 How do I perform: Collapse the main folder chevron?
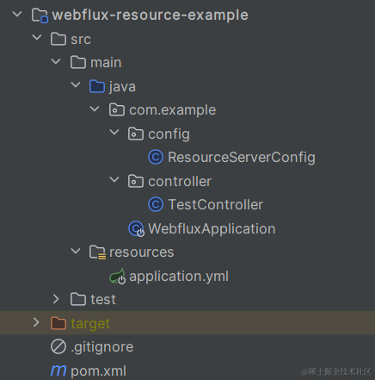(56, 61)
